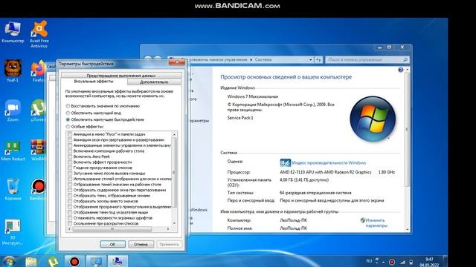The width and height of the screenshot is (476, 267).
Task: Click the effects list vertical scrollbar down arrow
Action: 174,223
